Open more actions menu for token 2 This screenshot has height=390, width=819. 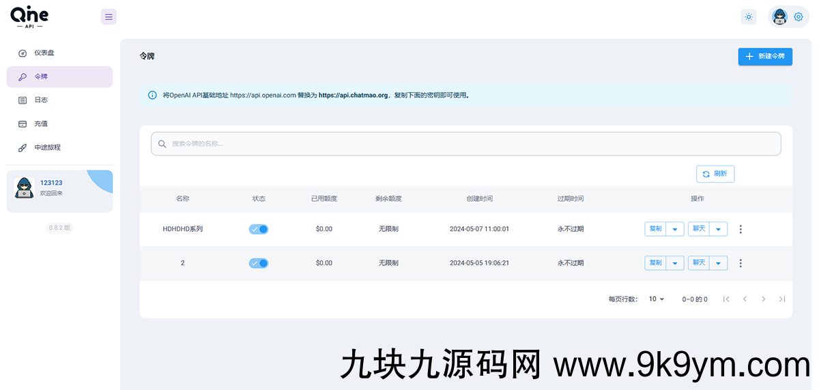click(741, 263)
